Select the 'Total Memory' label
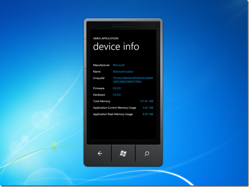 [x=102, y=101]
